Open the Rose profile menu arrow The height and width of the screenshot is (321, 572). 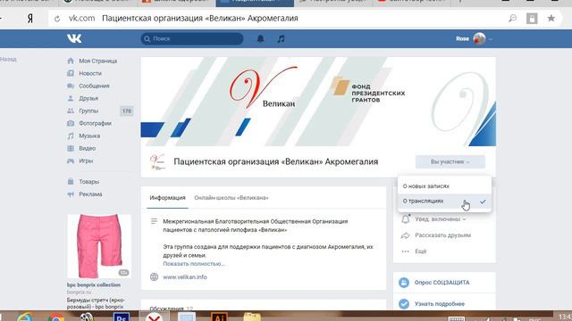(x=491, y=39)
